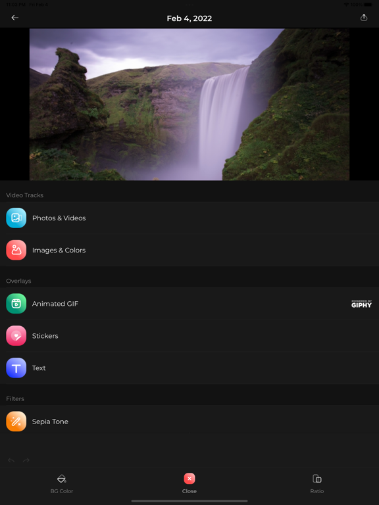This screenshot has width=379, height=505.
Task: Tap the Wi-Fi icon in status bar
Action: click(x=347, y=5)
